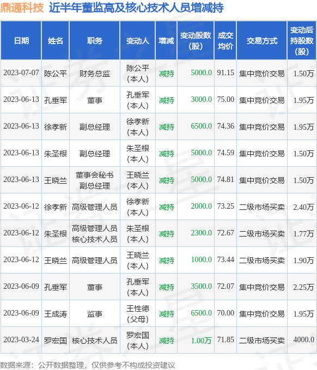Click the average price 71.85
Screen dimensions: 317x370
click(x=225, y=339)
